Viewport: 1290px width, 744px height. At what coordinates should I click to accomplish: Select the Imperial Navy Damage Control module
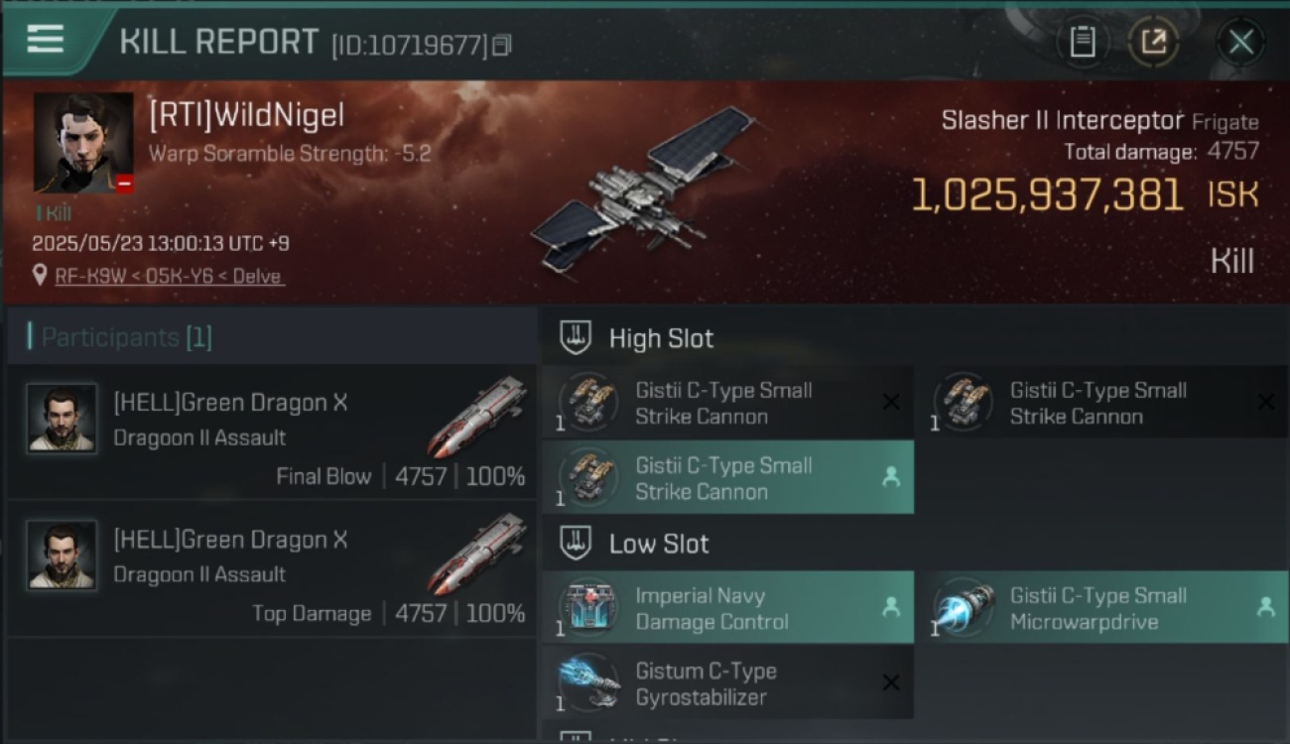point(728,608)
